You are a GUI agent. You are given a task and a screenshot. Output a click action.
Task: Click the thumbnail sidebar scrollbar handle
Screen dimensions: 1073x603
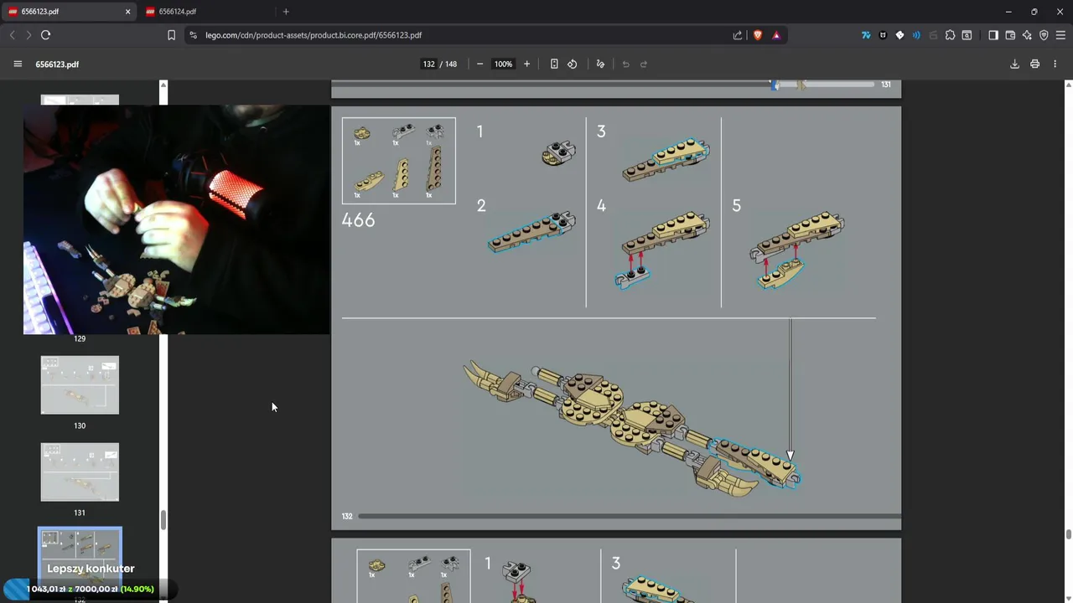[163, 519]
